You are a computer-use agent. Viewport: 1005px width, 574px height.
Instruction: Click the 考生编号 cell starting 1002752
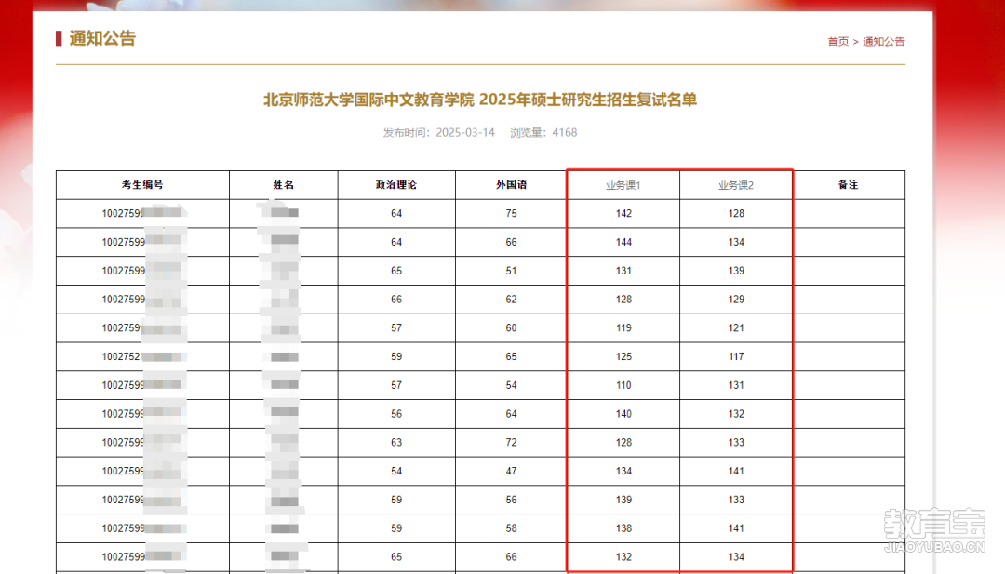[142, 357]
